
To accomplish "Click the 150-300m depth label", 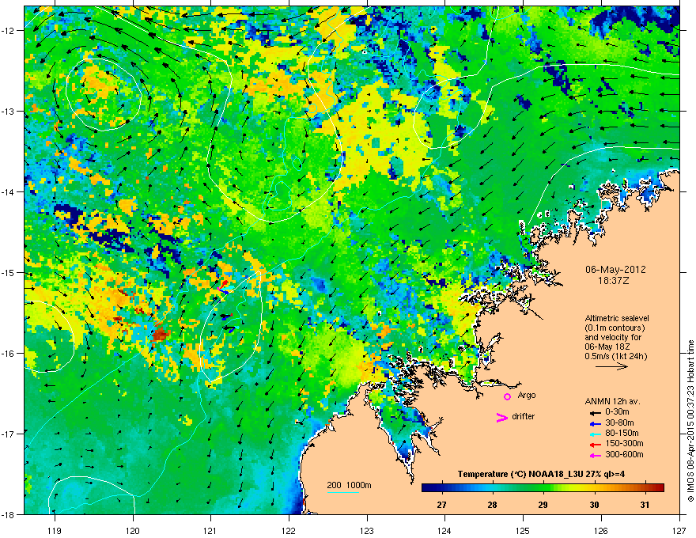I will [x=624, y=443].
